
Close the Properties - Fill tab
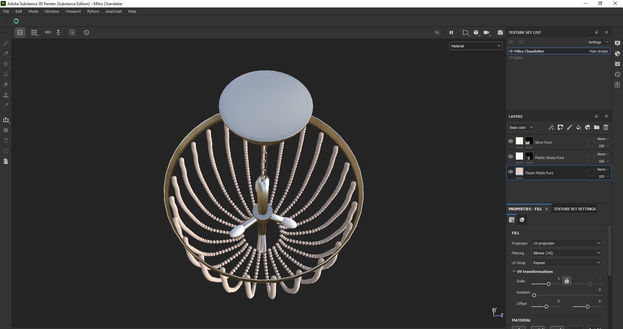click(x=547, y=209)
